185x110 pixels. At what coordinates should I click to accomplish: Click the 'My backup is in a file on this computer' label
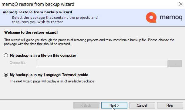43,55
